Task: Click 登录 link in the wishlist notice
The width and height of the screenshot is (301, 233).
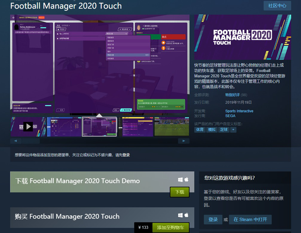Action: tap(126, 155)
